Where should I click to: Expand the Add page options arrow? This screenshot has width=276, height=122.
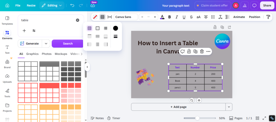[229, 107]
